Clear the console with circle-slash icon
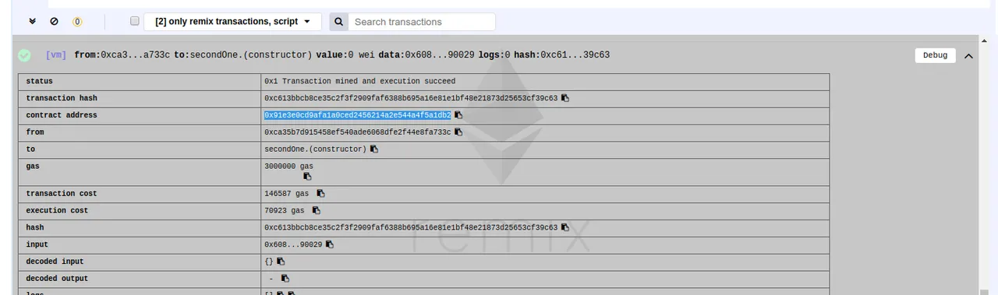The height and width of the screenshot is (295, 998). 54,22
